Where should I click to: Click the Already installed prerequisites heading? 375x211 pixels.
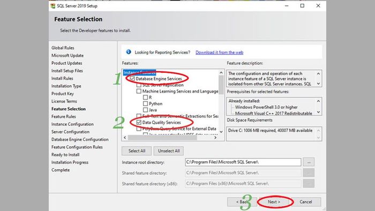point(244,101)
